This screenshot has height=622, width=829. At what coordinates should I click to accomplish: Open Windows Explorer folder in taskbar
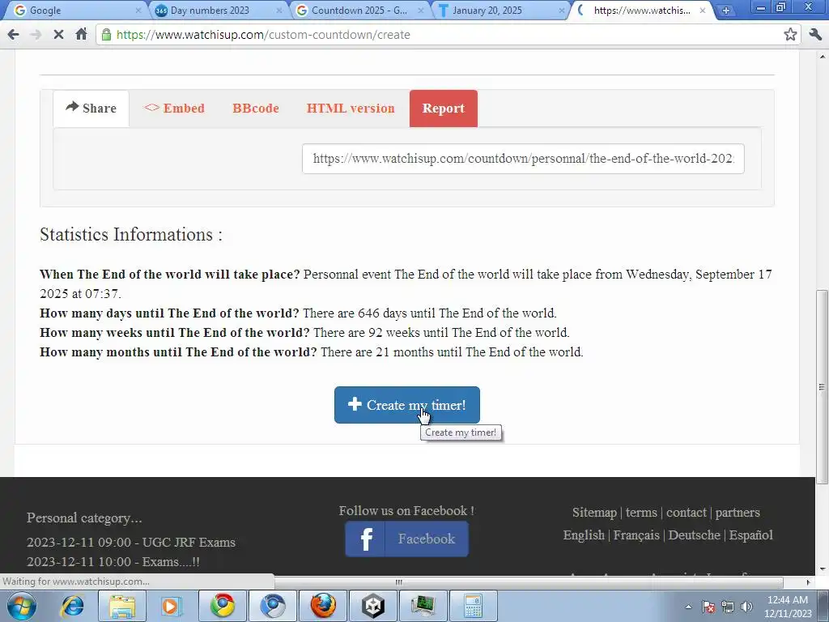122,606
